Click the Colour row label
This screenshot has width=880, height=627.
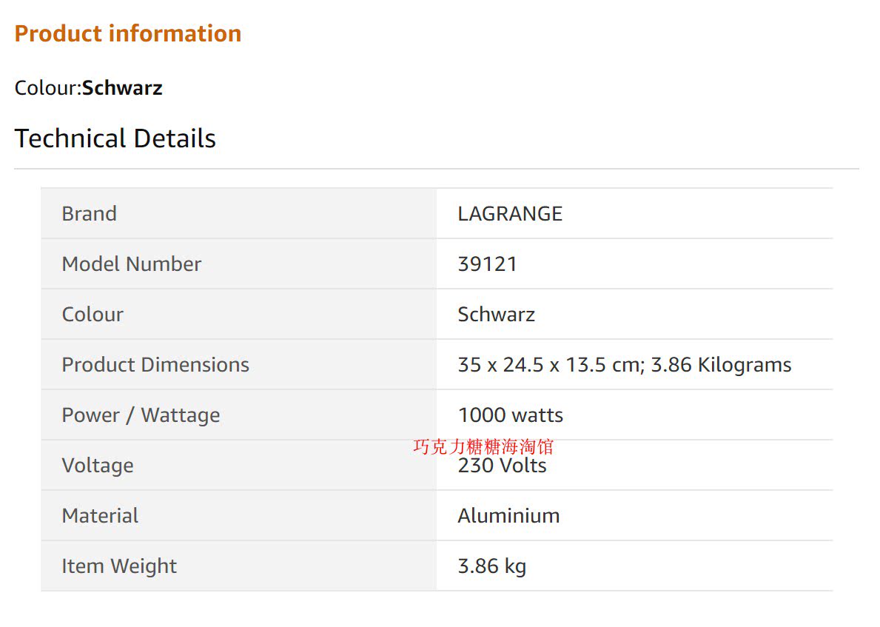(x=93, y=315)
